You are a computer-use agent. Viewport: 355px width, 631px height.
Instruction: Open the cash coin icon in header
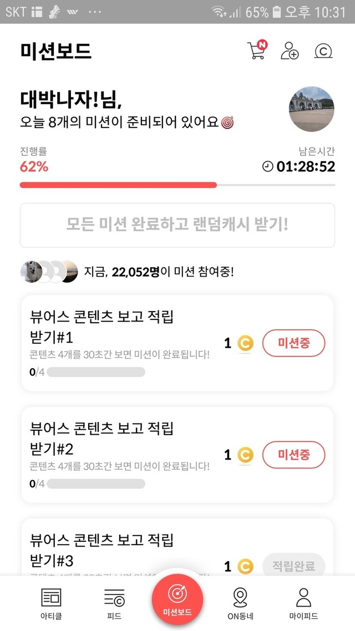tap(323, 51)
